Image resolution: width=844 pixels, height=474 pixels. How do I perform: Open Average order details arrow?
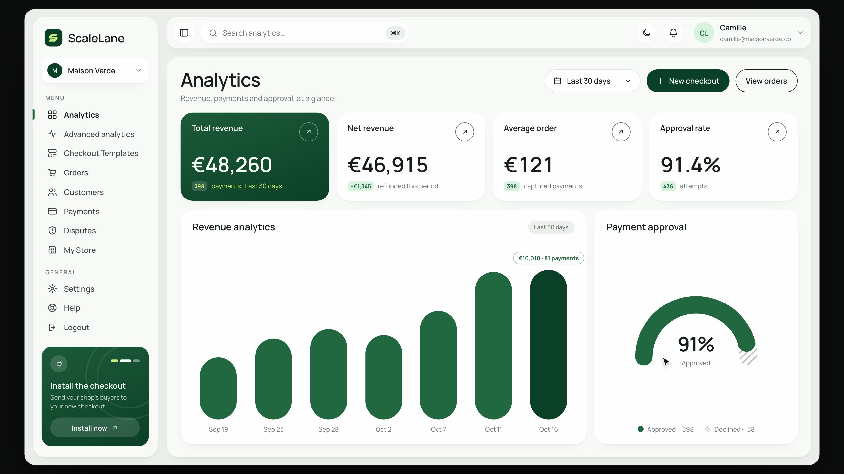tap(621, 132)
